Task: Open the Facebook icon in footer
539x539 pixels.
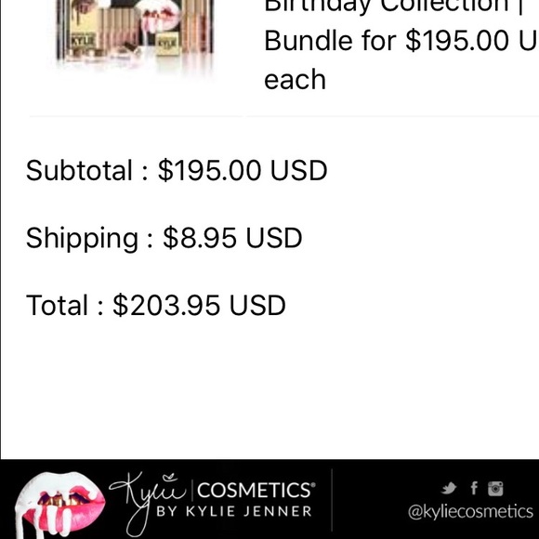Action: coord(474,488)
